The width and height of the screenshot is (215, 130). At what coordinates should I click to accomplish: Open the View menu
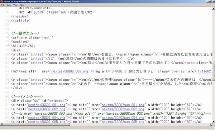[x=15, y=5]
